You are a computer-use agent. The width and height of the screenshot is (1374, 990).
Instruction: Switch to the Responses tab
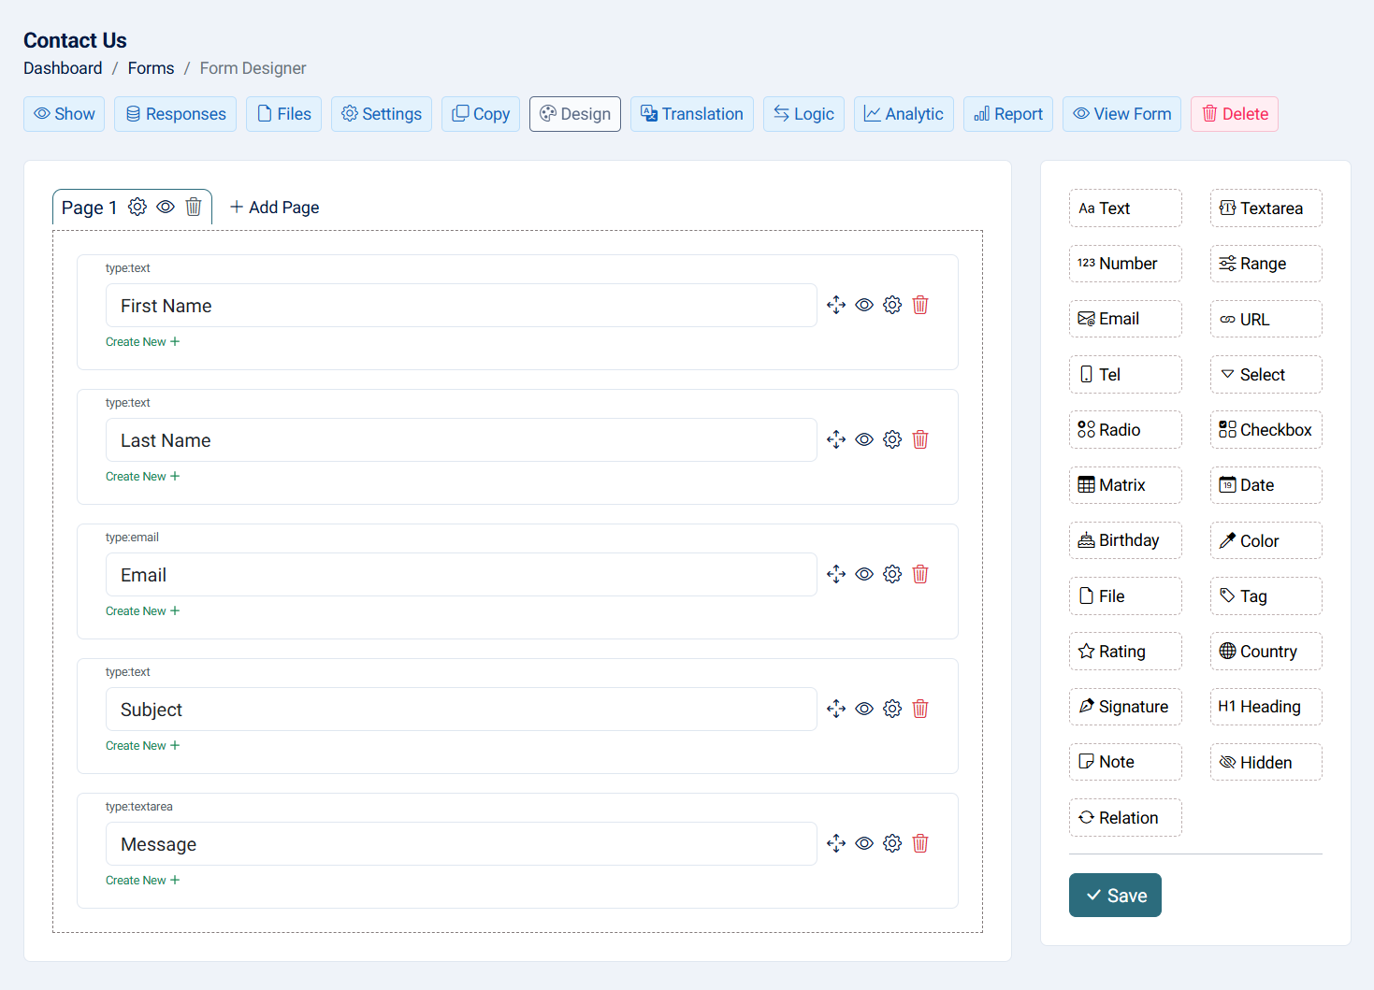point(175,114)
